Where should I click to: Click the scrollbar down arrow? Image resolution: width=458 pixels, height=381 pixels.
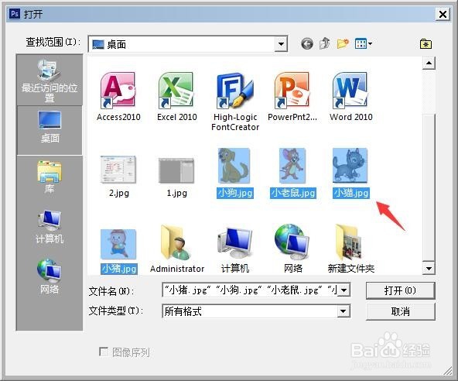click(429, 269)
